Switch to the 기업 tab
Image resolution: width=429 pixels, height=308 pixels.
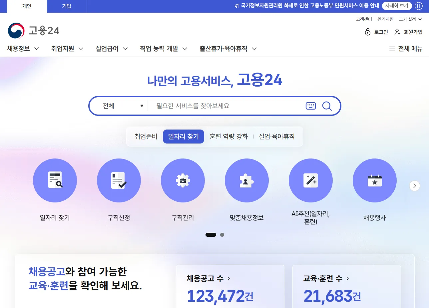coord(67,6)
